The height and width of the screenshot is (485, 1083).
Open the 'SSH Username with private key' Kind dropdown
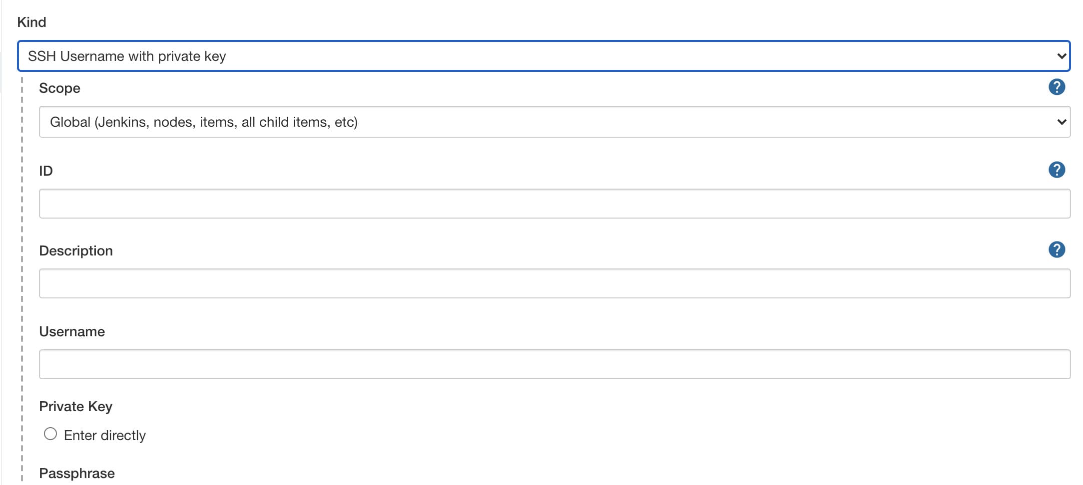click(543, 56)
